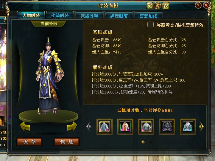Select the orange and white robe costume
The height and width of the screenshot is (161, 215).
(125, 127)
